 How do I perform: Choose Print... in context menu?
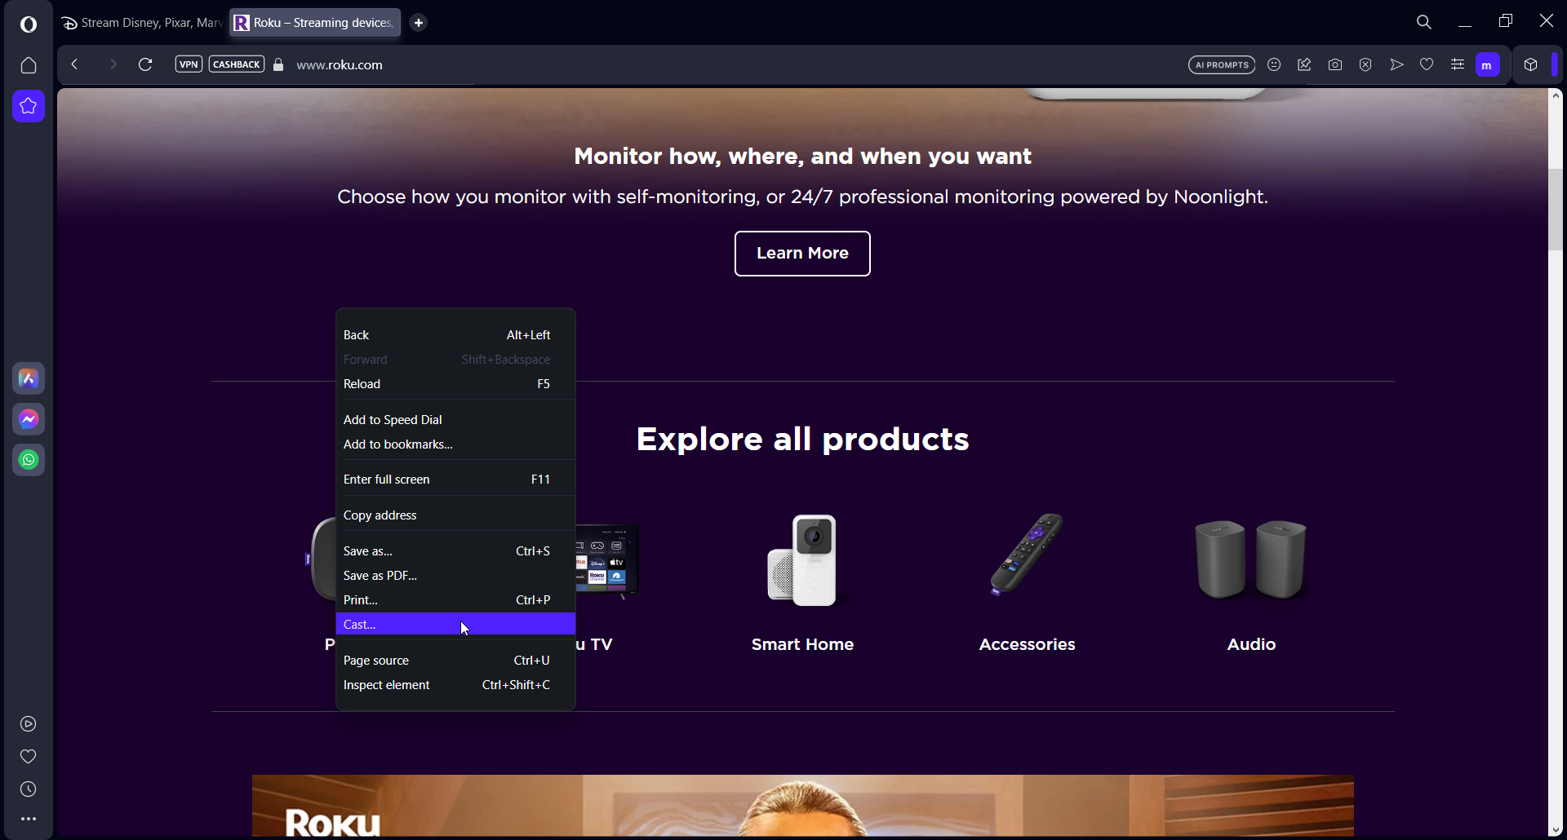click(x=455, y=600)
